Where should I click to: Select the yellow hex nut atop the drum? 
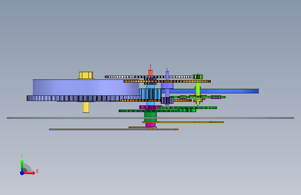point(86,75)
